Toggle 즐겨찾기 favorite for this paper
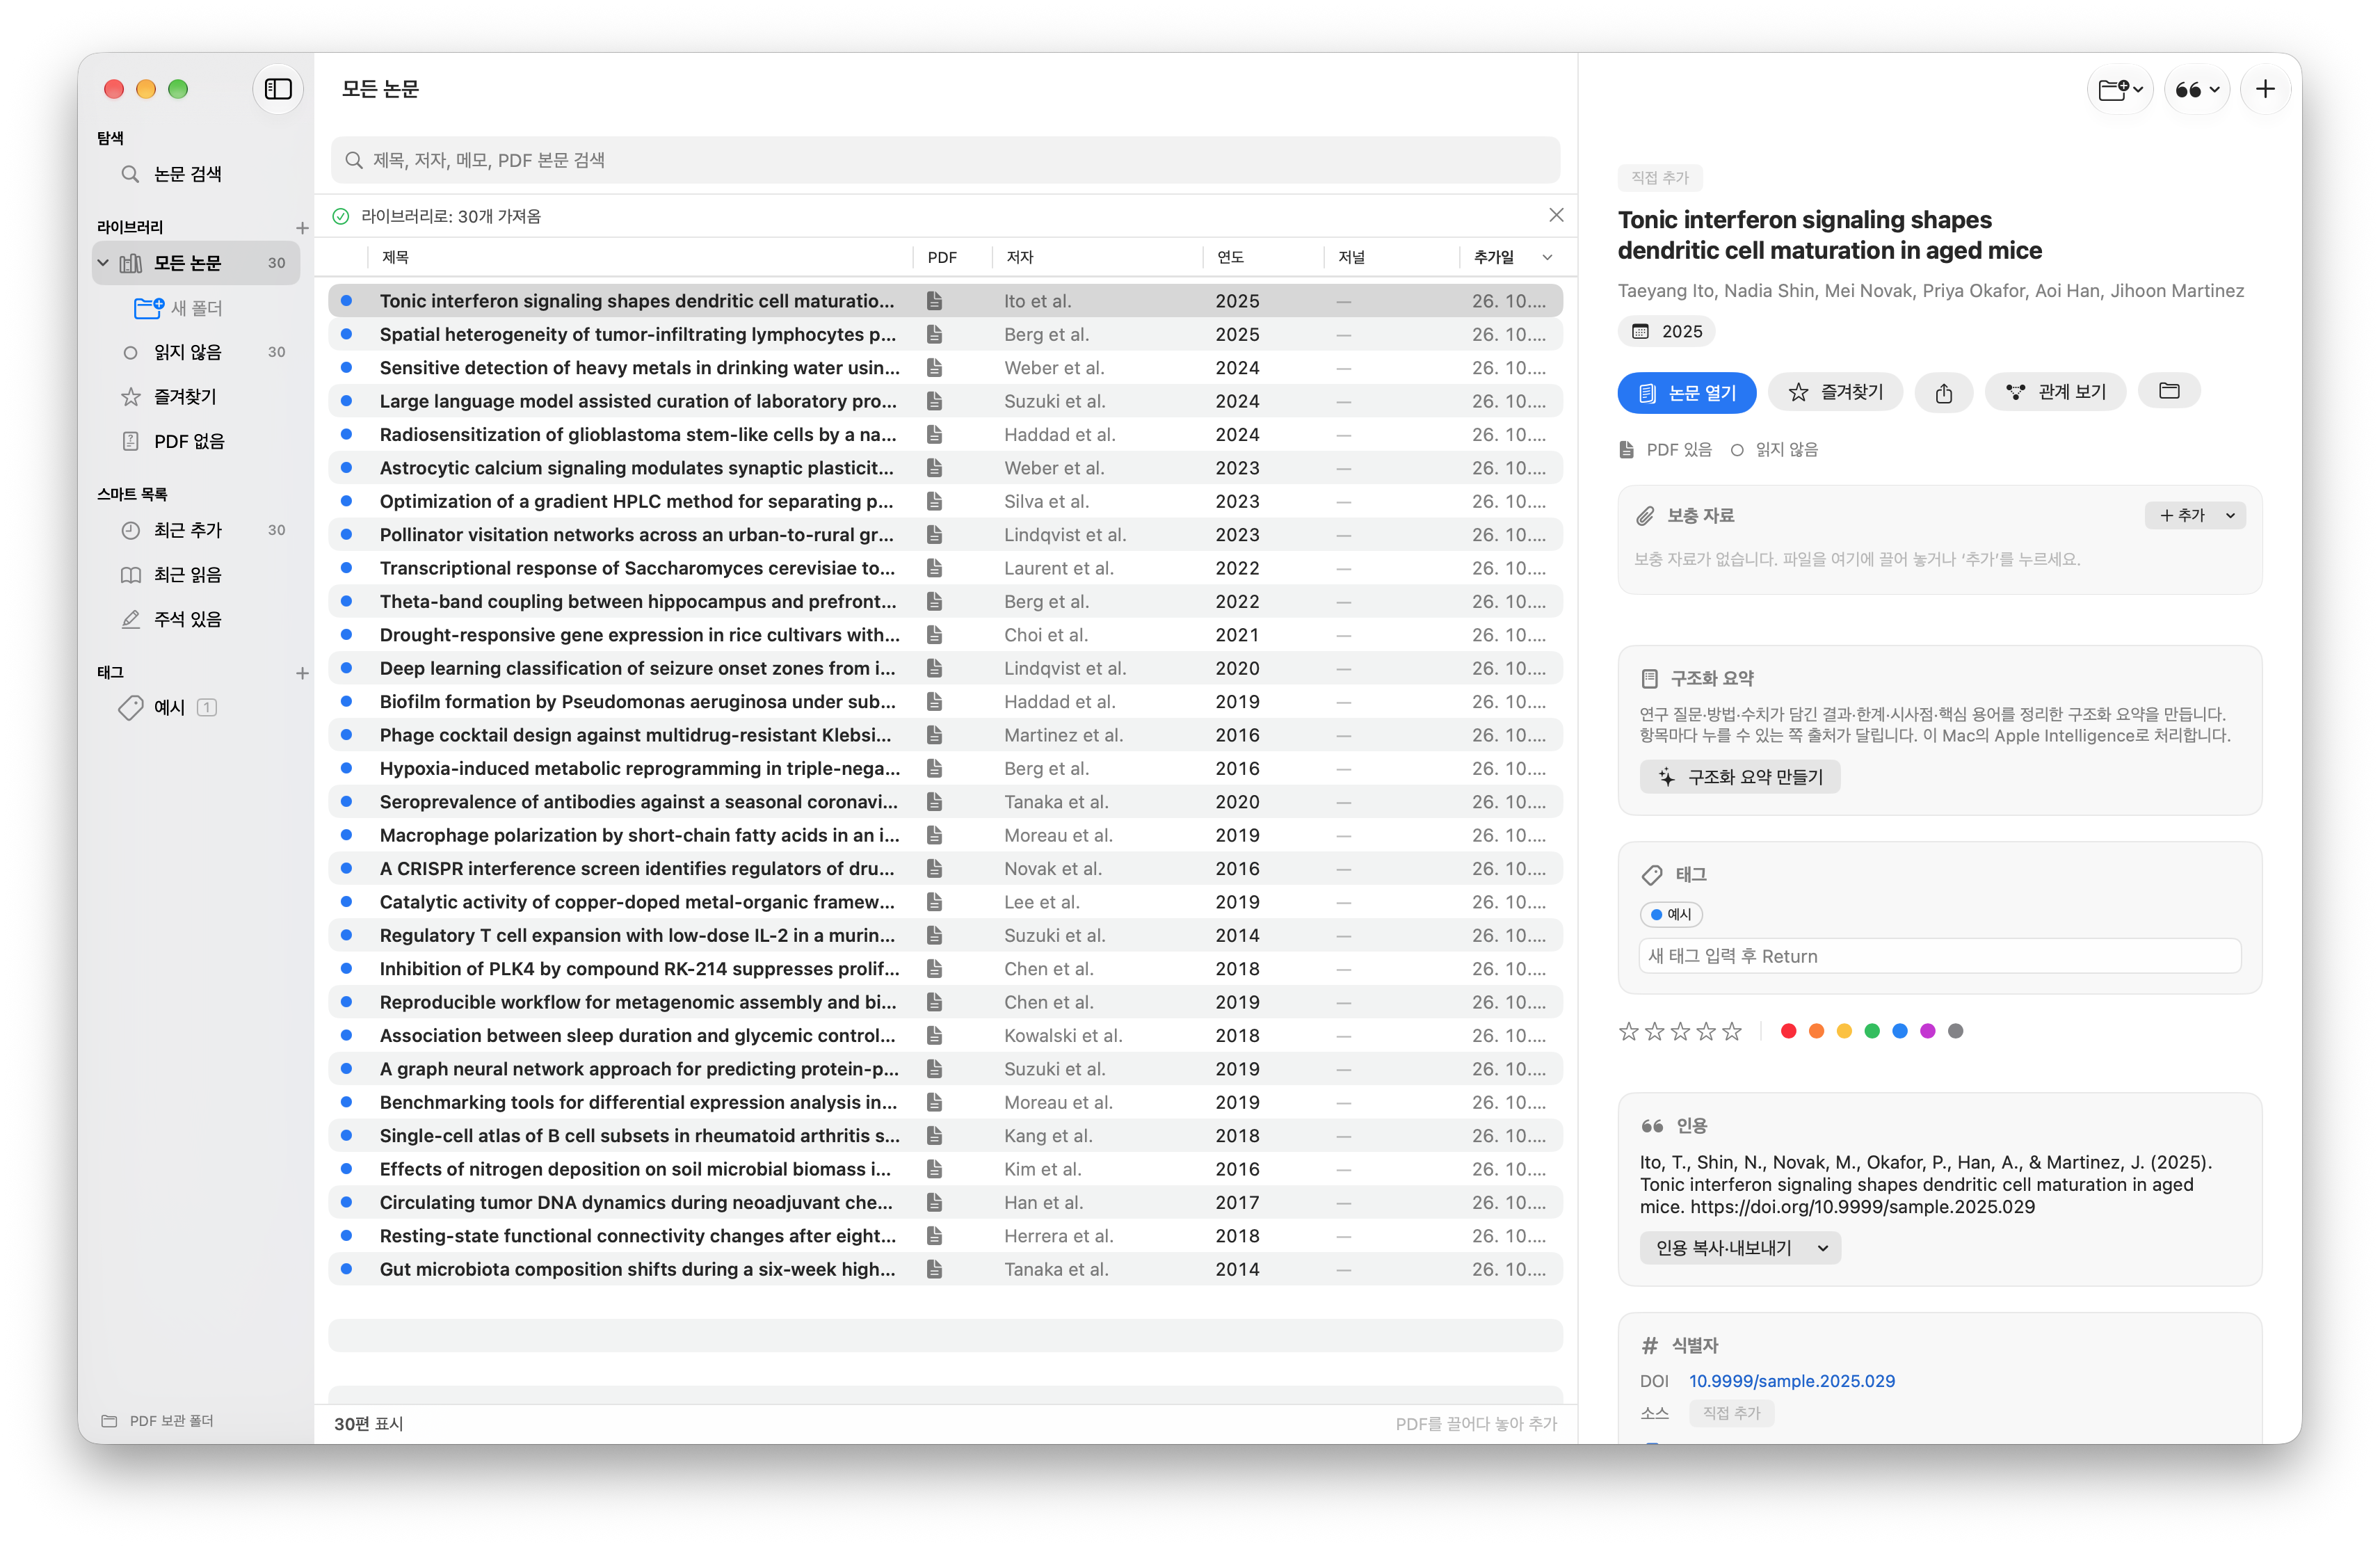Image resolution: width=2380 pixels, height=1547 pixels. [1835, 392]
